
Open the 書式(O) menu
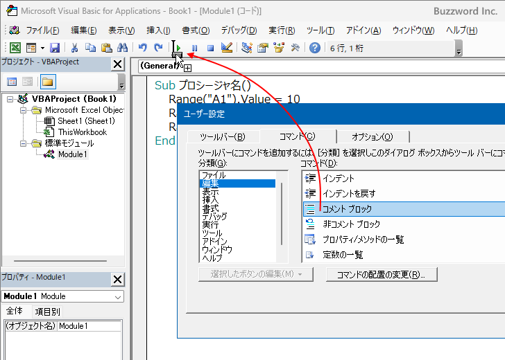click(x=196, y=30)
